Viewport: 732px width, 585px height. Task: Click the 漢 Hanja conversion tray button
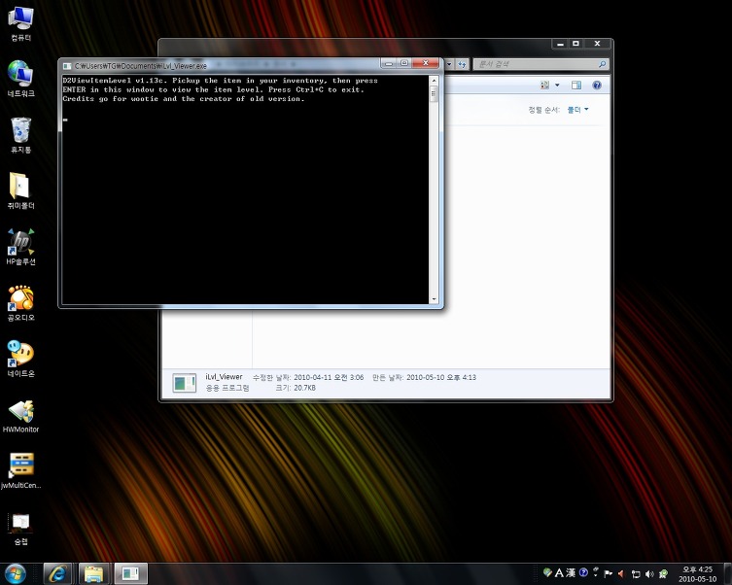[571, 573]
